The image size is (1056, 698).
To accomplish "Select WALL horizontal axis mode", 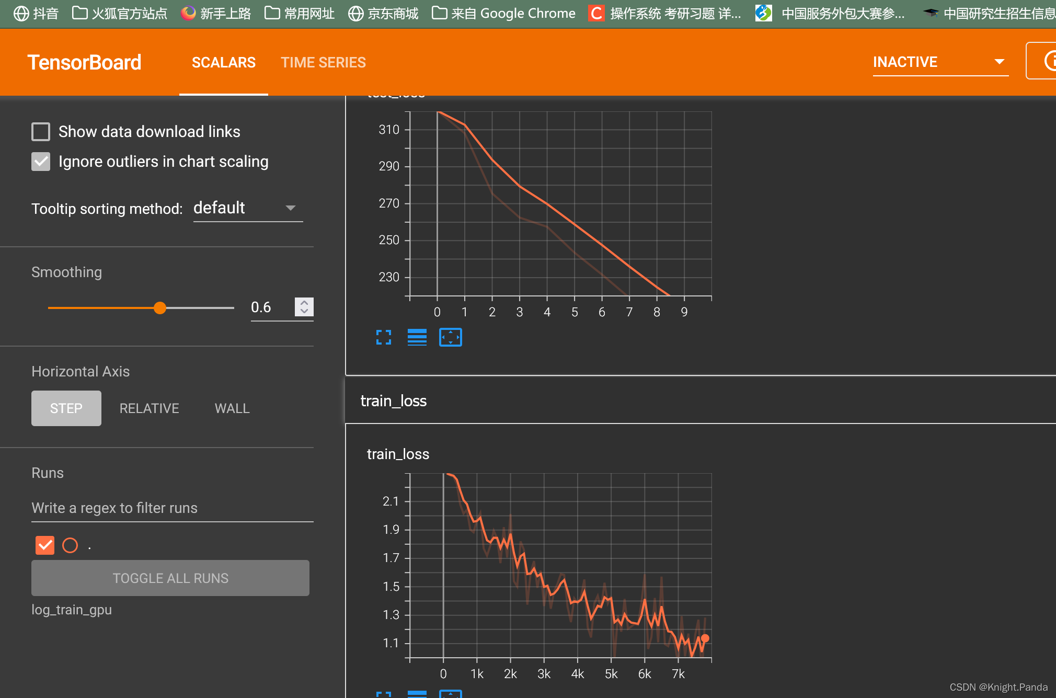I will pyautogui.click(x=232, y=408).
